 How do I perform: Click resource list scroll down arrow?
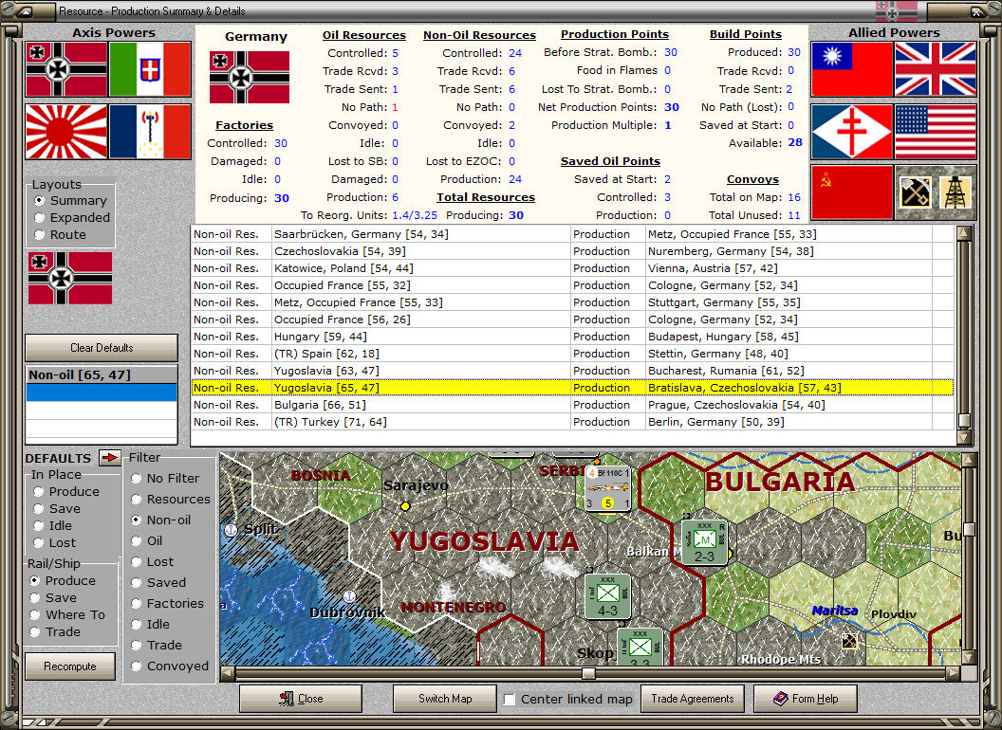pyautogui.click(x=964, y=437)
